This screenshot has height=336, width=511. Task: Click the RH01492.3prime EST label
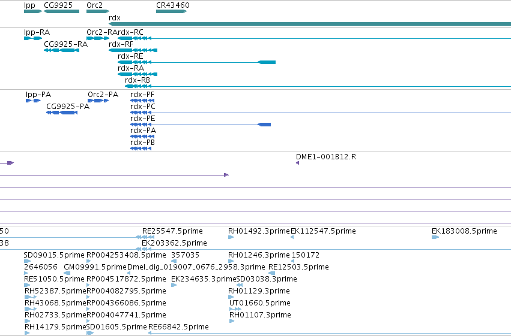[259, 231]
